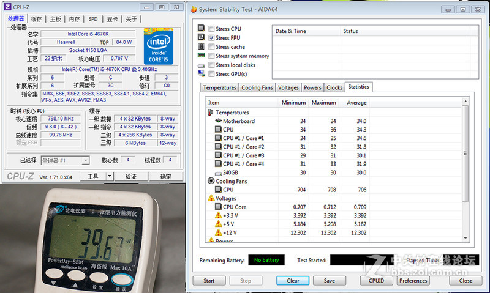Click the Start button in AIDA64
This screenshot has height=293, width=490.
click(x=209, y=281)
